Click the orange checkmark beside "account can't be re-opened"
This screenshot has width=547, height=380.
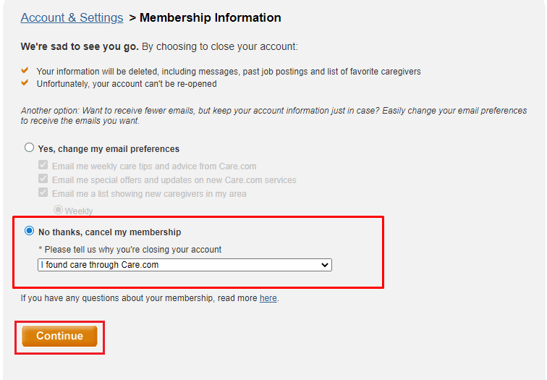coord(25,83)
